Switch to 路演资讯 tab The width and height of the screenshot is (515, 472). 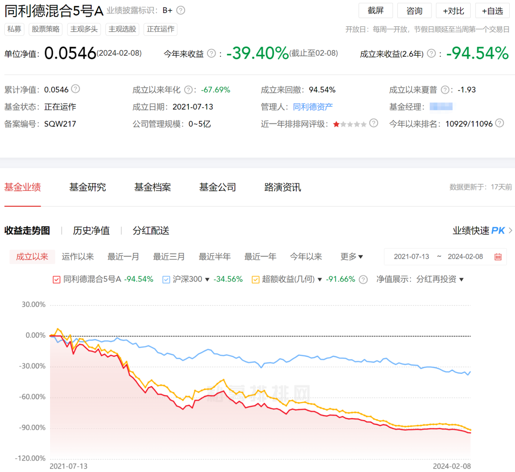pos(283,187)
